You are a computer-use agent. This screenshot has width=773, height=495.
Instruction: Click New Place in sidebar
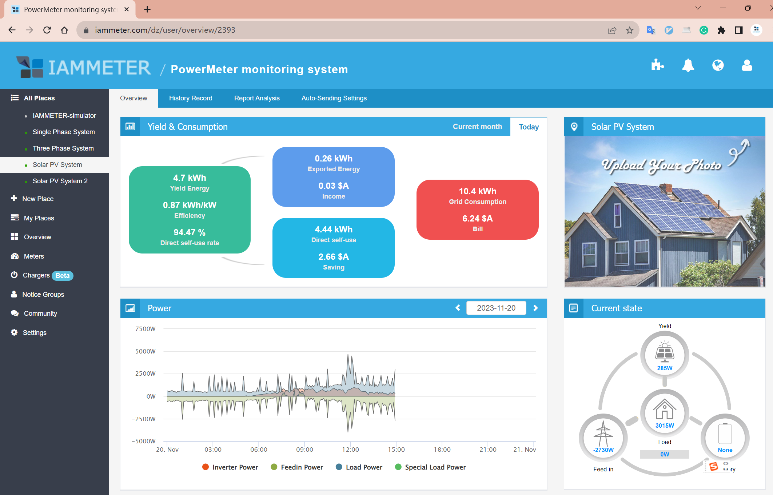(38, 199)
